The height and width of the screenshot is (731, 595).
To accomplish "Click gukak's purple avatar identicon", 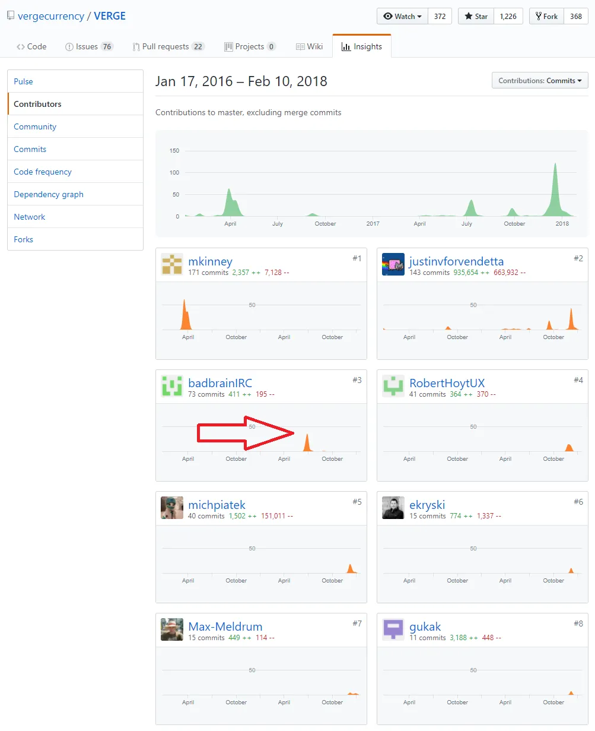I will [x=393, y=629].
